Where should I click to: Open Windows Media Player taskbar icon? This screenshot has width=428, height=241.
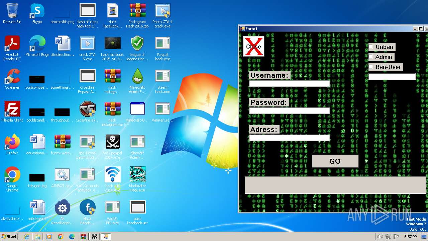pos(49,237)
